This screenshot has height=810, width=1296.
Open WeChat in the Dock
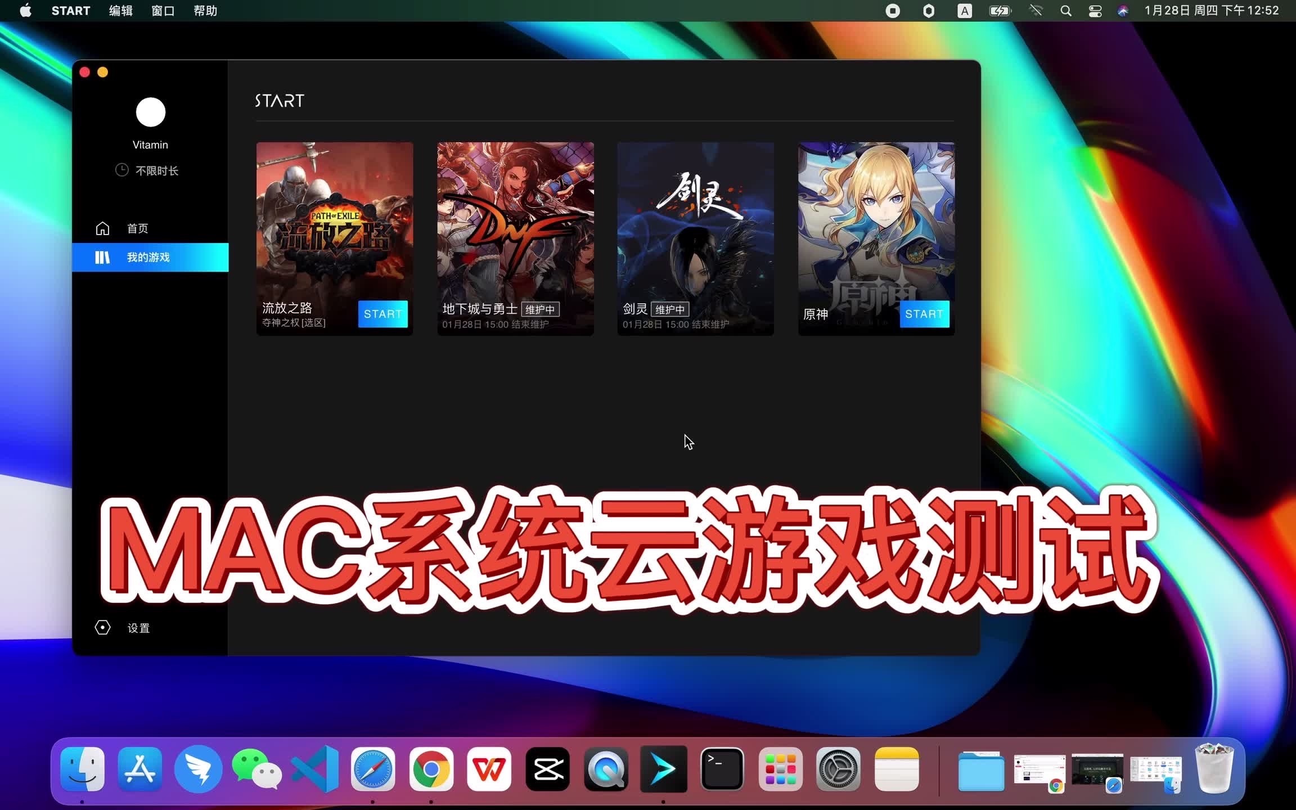point(256,769)
